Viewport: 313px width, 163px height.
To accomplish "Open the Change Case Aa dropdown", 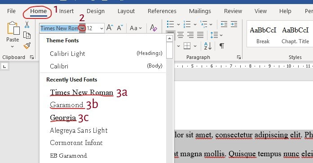I will 136,28.
